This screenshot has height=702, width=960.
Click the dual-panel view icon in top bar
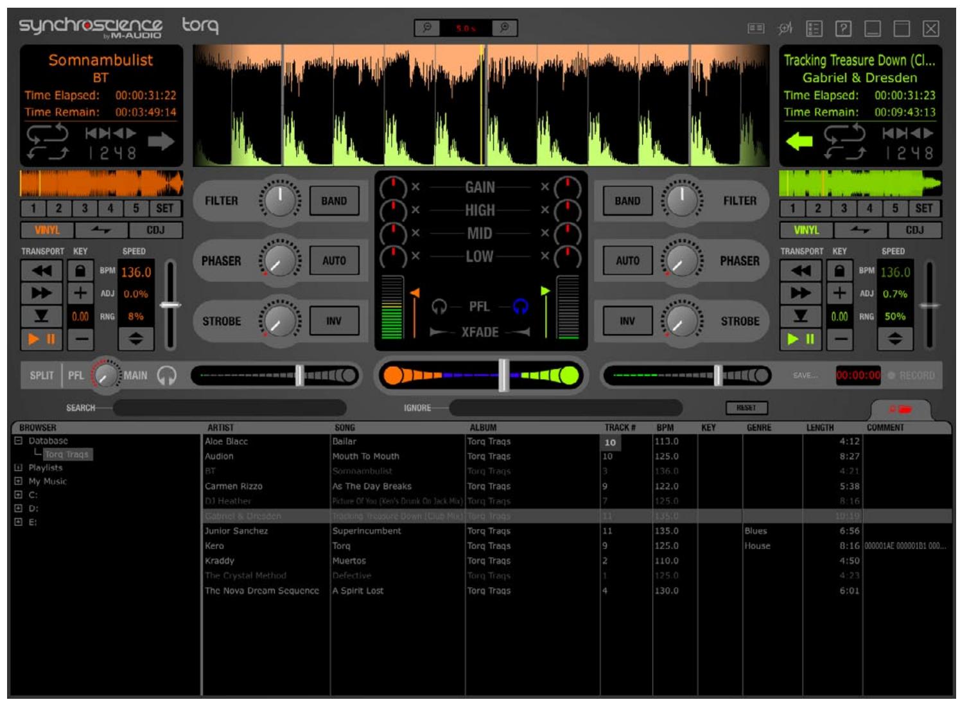click(x=756, y=28)
